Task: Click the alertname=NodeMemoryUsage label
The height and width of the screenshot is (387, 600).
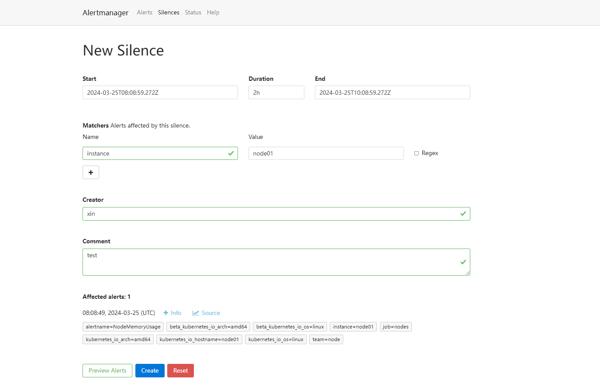Action: point(123,327)
